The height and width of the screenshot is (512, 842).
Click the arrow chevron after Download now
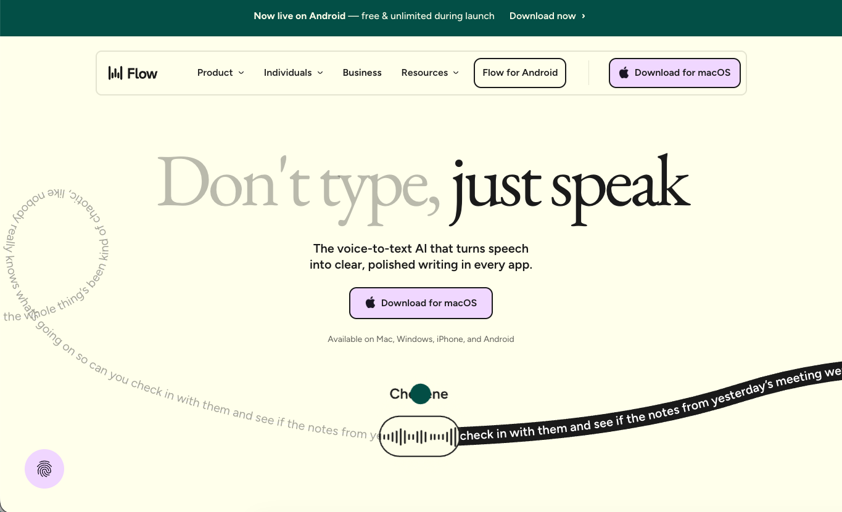coord(584,16)
